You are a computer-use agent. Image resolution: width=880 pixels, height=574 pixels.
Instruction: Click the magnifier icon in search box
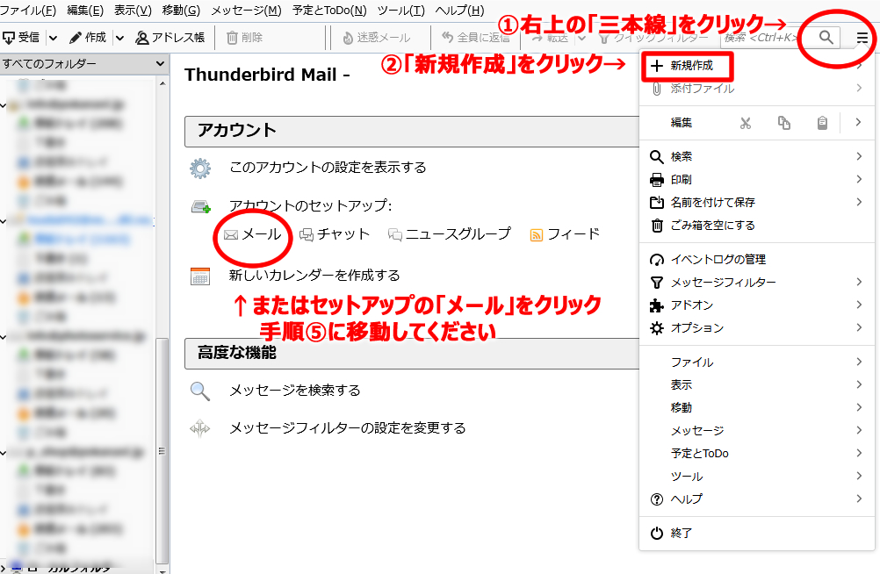[x=826, y=37]
